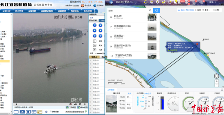Click the 调焦 zoom control icon
Viewport: 224px width, 115px height.
click(95, 41)
